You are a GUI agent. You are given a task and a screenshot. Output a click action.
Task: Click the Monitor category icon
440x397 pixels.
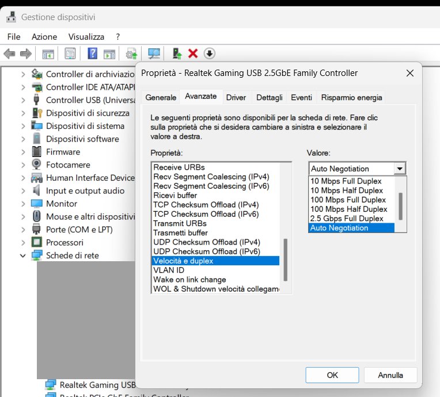37,203
